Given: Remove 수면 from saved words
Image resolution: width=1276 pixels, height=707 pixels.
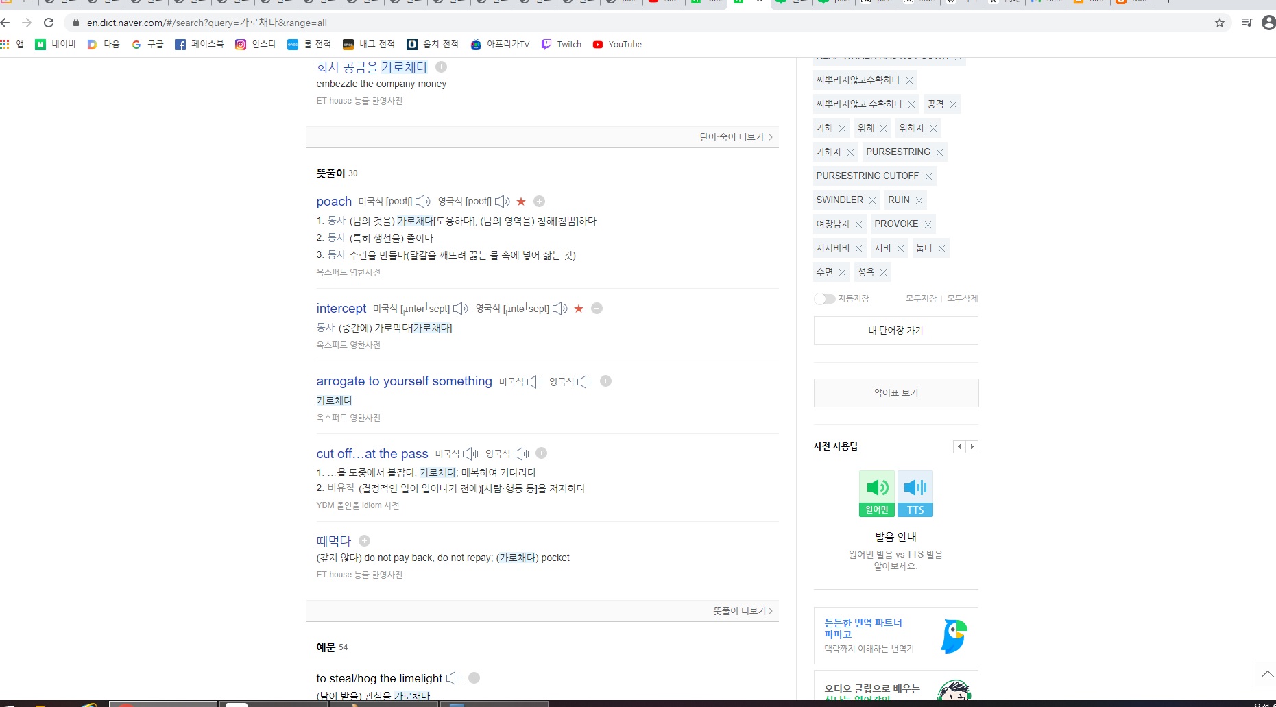Looking at the screenshot, I should [842, 272].
